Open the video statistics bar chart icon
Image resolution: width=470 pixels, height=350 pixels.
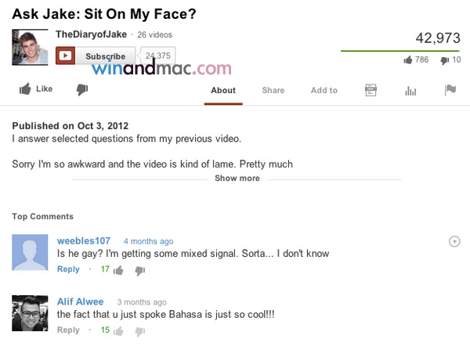[x=410, y=90]
